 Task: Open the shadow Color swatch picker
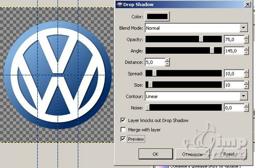pos(157,16)
